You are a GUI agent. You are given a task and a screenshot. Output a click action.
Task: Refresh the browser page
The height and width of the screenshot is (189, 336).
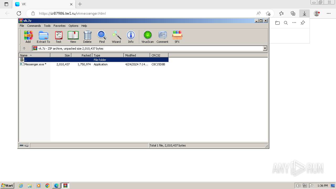coord(19,13)
